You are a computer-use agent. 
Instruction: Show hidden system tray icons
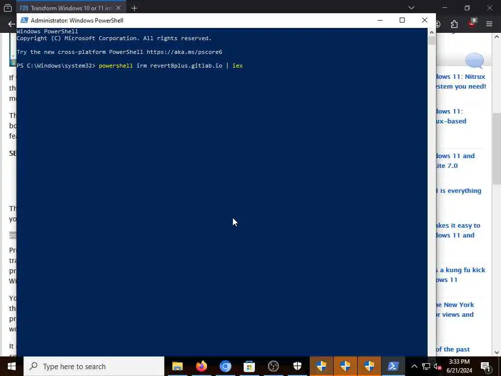click(x=414, y=366)
